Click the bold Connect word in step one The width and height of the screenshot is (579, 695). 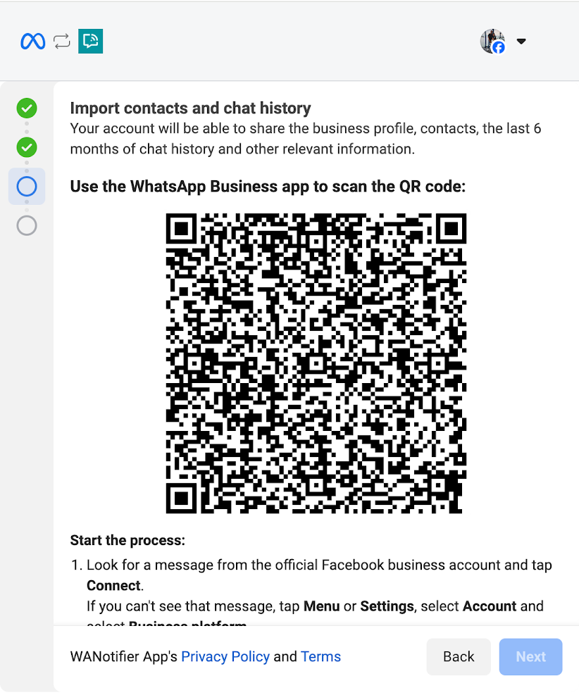point(113,586)
